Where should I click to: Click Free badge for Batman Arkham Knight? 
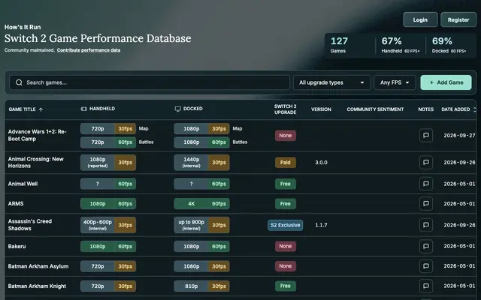286,286
